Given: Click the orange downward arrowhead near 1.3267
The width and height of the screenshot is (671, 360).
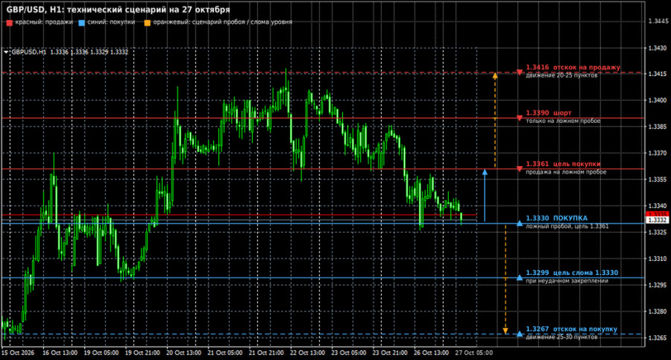Looking at the screenshot, I should point(505,331).
